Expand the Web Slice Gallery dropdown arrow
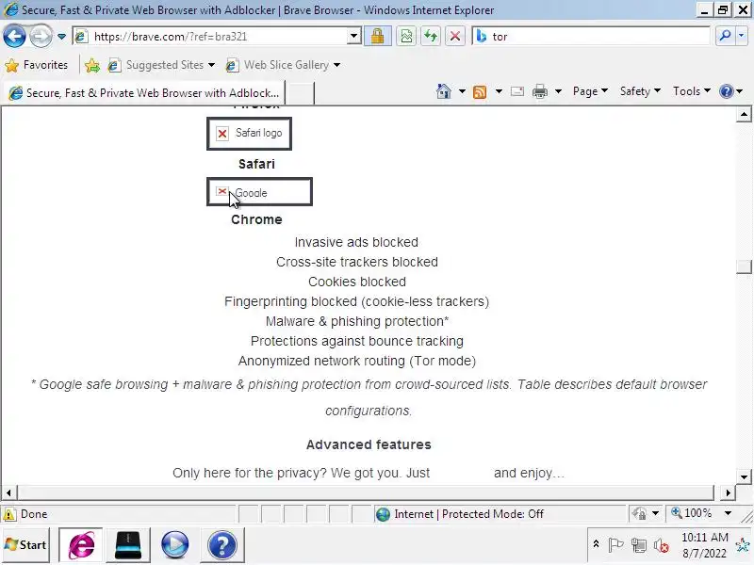The width and height of the screenshot is (754, 565). (336, 65)
